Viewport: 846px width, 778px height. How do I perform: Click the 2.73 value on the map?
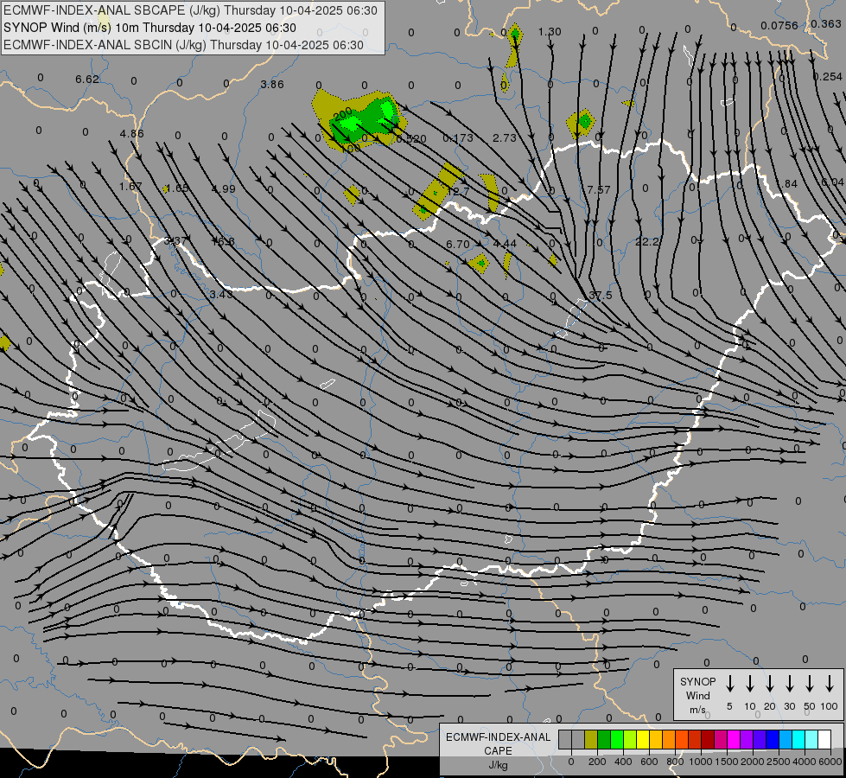(505, 138)
